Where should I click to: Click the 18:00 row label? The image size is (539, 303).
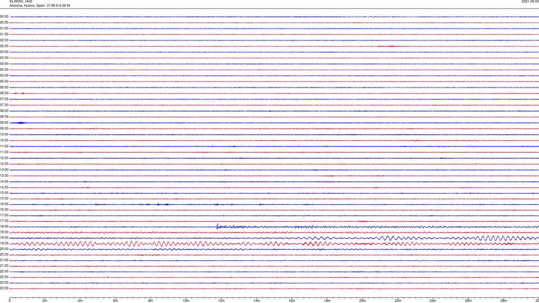tap(4, 227)
